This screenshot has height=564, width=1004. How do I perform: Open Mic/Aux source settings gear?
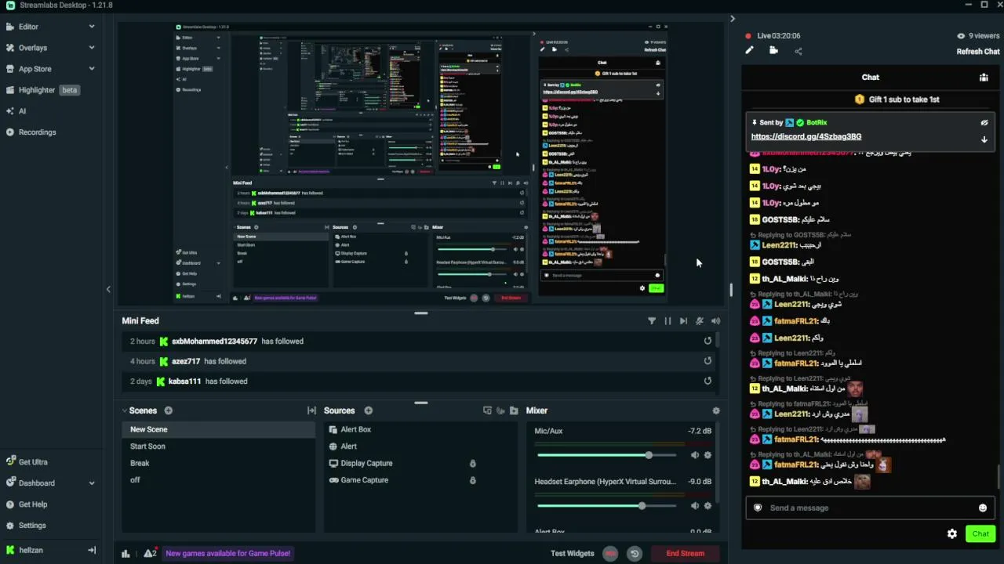click(708, 455)
